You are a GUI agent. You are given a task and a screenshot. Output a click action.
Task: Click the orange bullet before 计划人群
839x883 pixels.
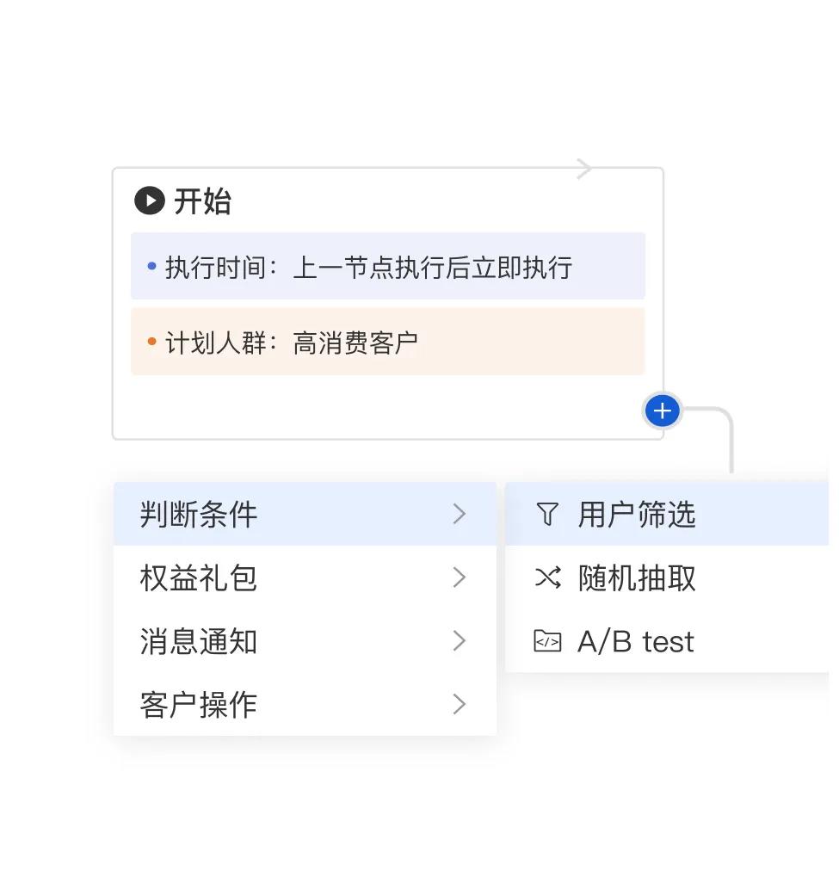coord(152,342)
